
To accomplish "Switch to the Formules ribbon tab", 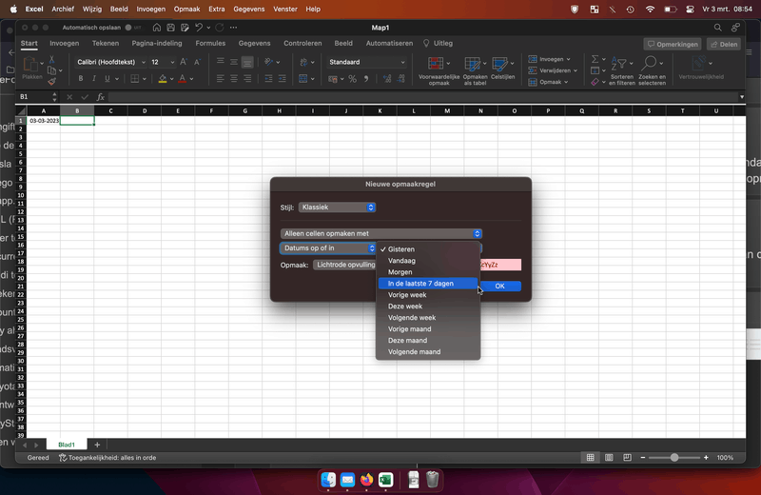I will click(210, 43).
